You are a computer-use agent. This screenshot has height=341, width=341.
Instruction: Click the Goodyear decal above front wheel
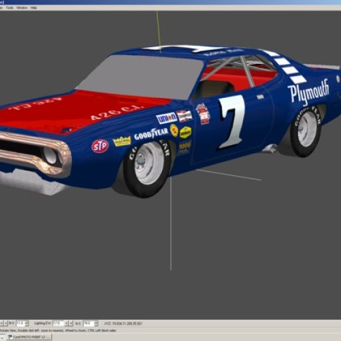click(151, 134)
